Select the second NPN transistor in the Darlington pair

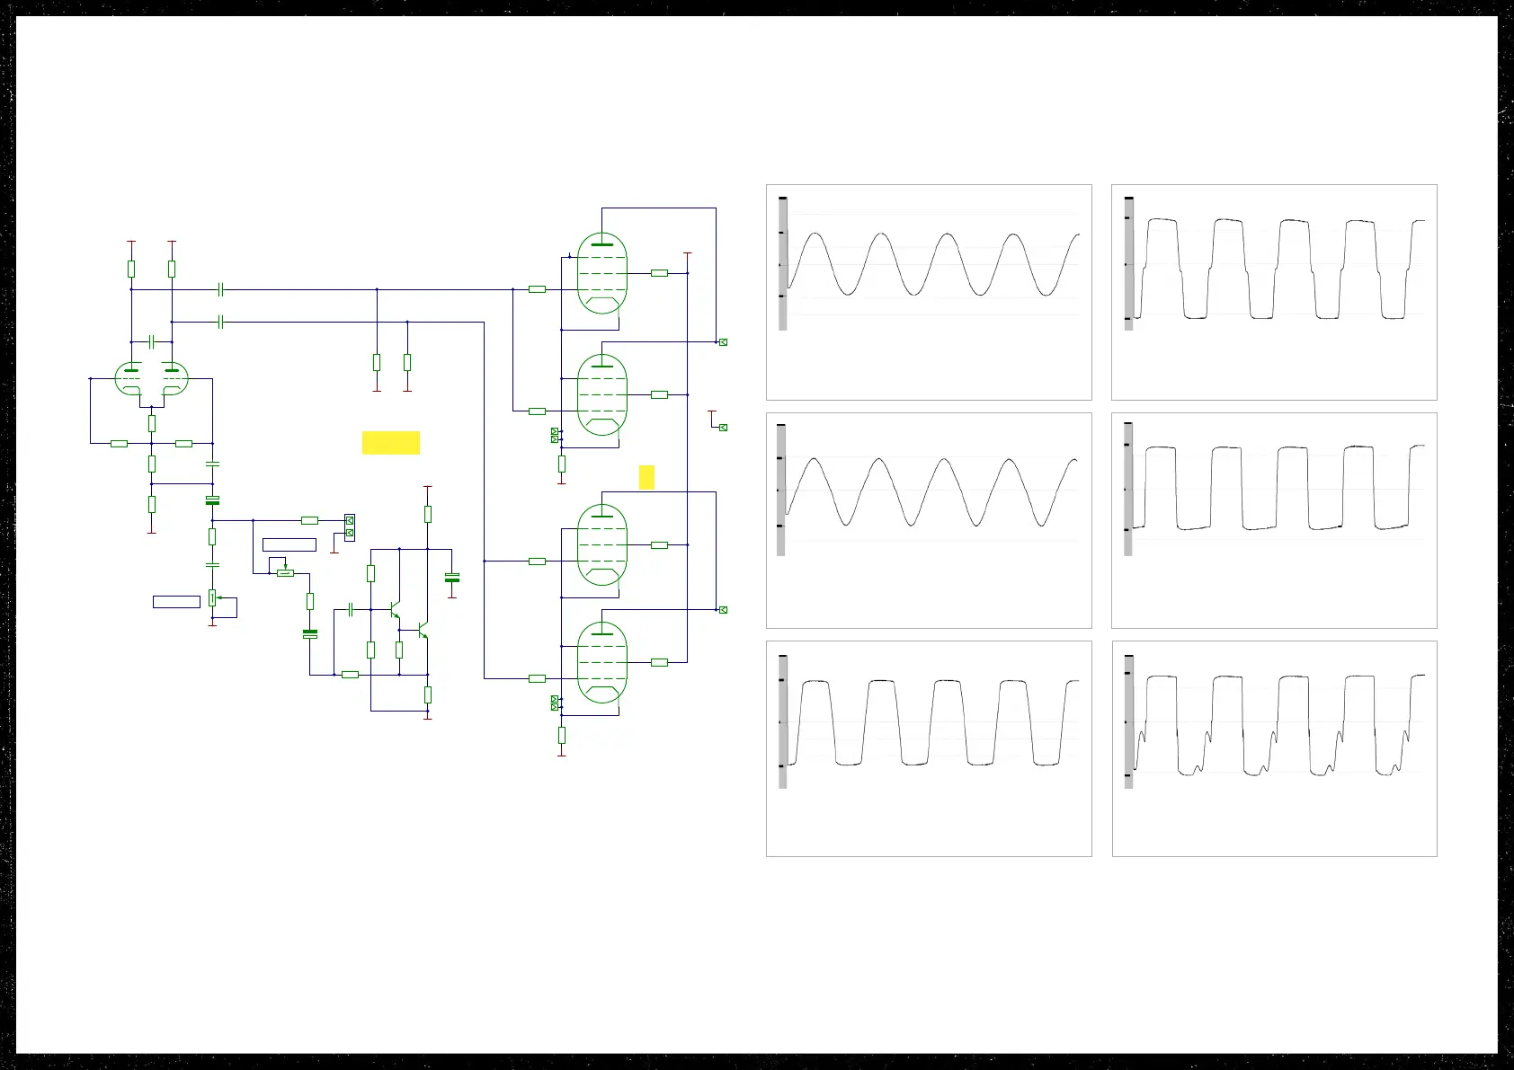[x=422, y=631]
